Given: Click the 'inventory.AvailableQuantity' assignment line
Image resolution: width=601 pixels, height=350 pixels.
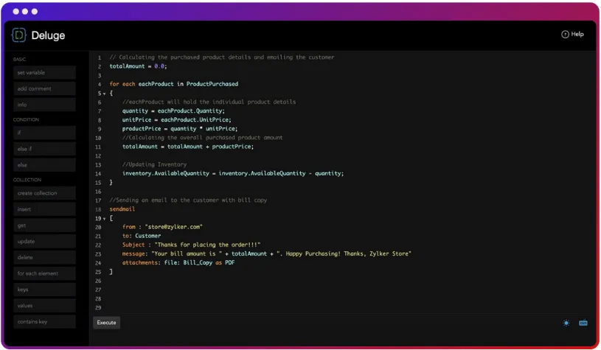Looking at the screenshot, I should [233, 173].
